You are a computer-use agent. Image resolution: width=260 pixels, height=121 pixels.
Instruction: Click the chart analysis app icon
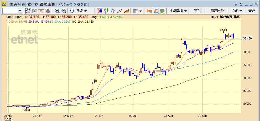(4, 4)
